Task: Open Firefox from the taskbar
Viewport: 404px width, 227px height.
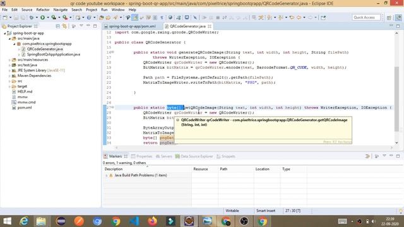Action: pos(152,221)
